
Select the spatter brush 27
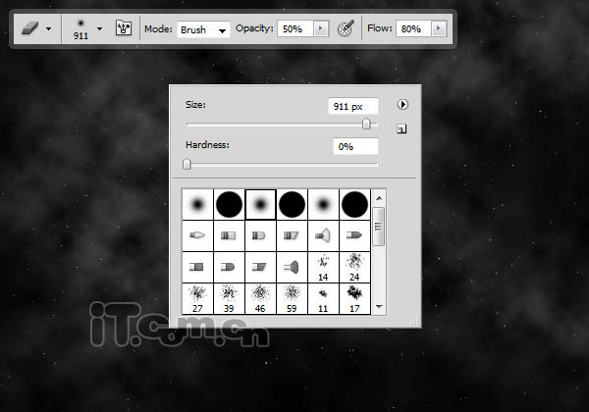tap(197, 298)
